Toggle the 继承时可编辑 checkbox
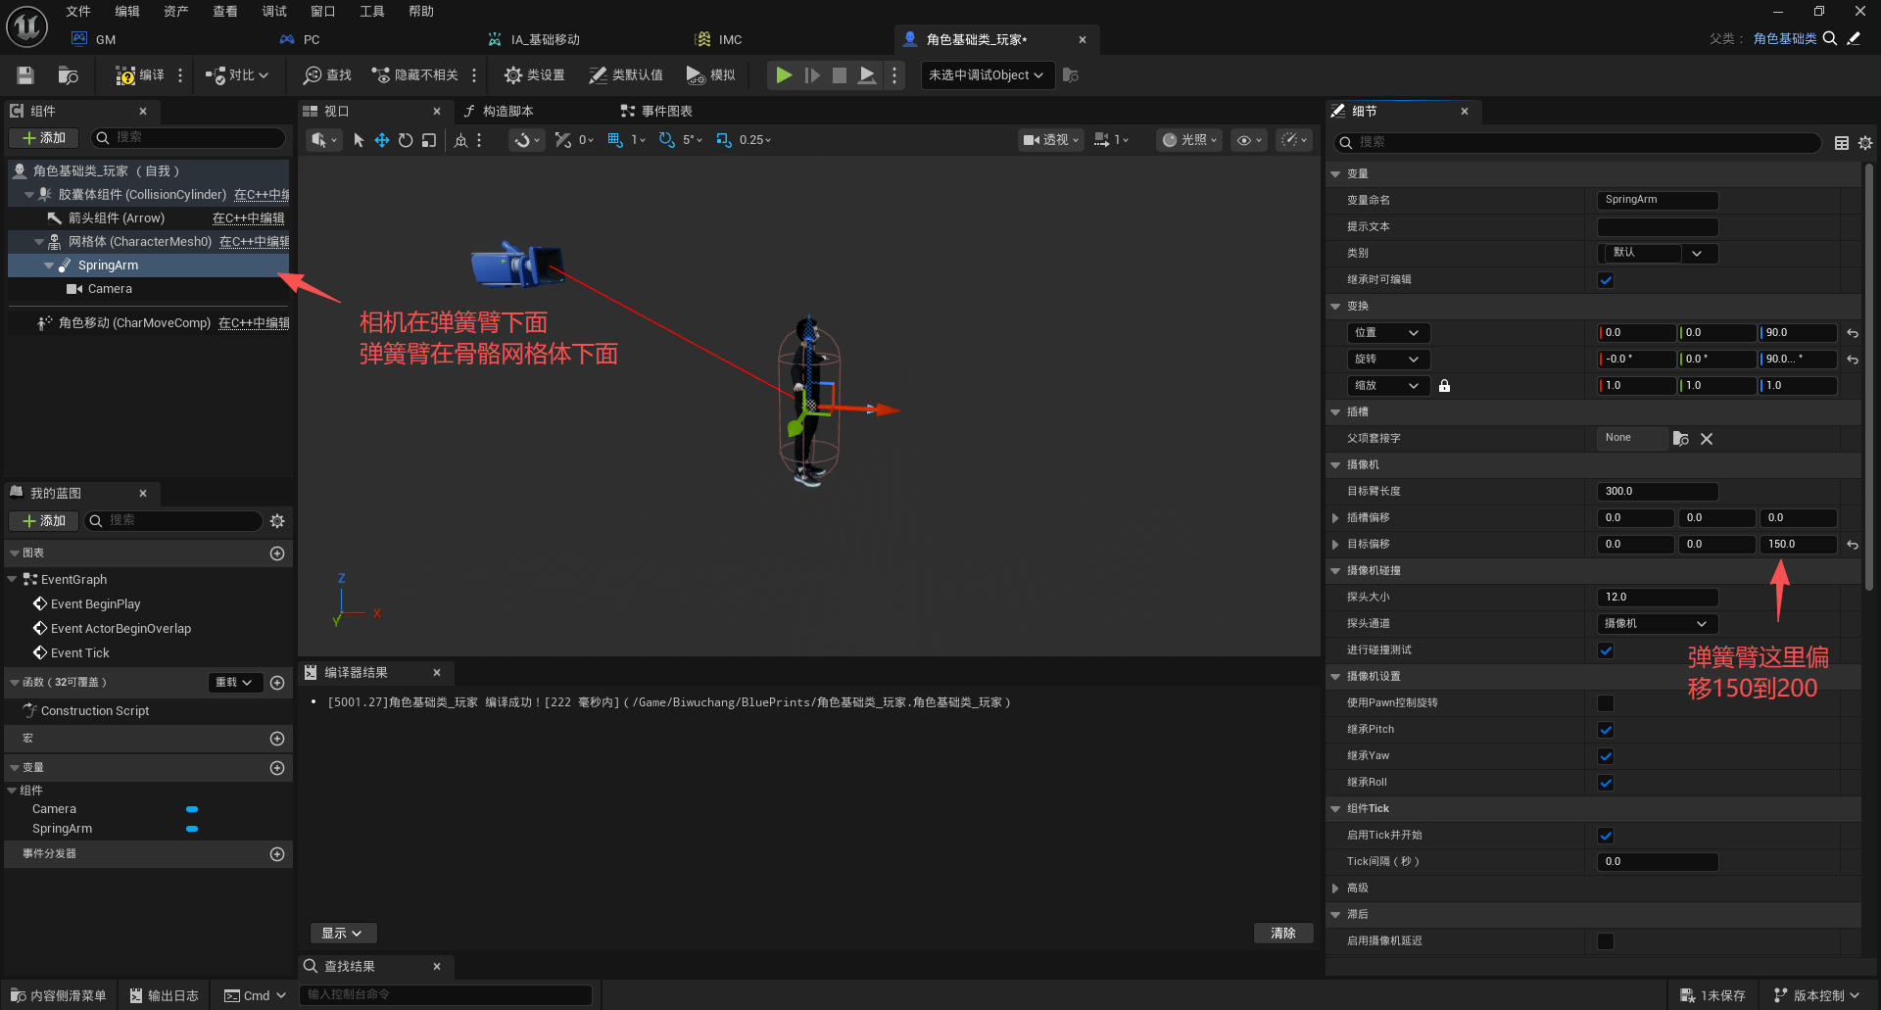Screen dimensions: 1881x1010 [1606, 280]
